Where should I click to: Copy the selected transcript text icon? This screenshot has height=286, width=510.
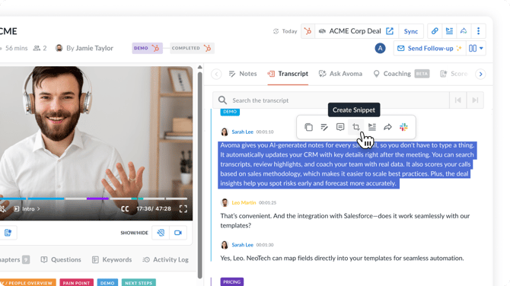click(x=308, y=127)
